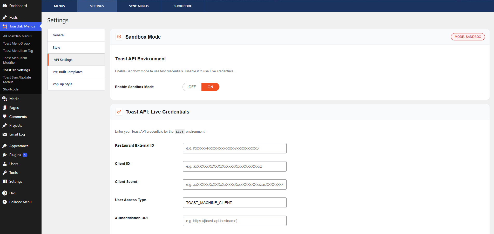The width and height of the screenshot is (494, 234).
Task: Click the Email Log envelope icon
Action: click(5, 134)
